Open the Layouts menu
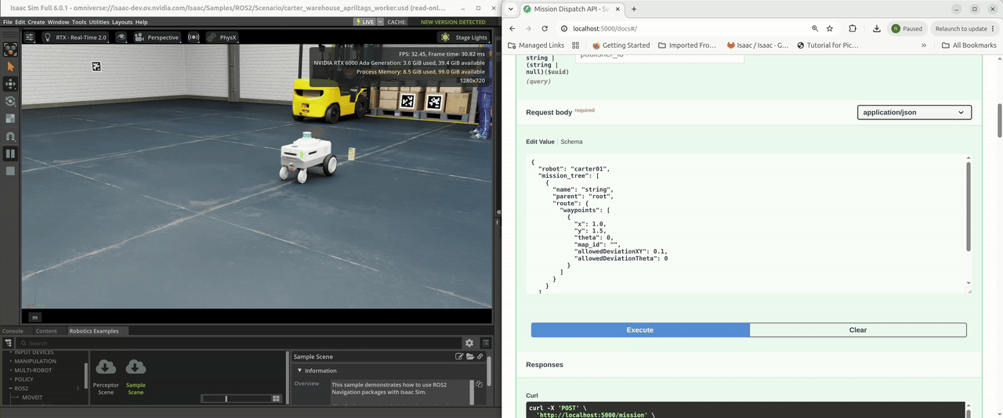 coord(122,22)
